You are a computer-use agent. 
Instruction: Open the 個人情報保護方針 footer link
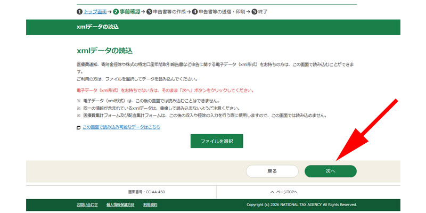pyautogui.click(x=120, y=204)
